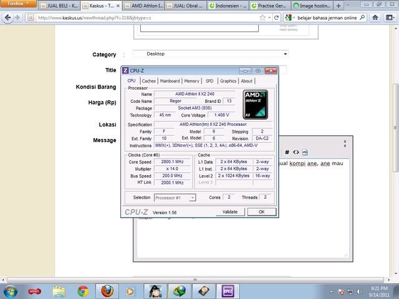This screenshot has height=299, width=399.
Task: Switch to SPD tab in CPU-Z
Action: click(x=209, y=81)
